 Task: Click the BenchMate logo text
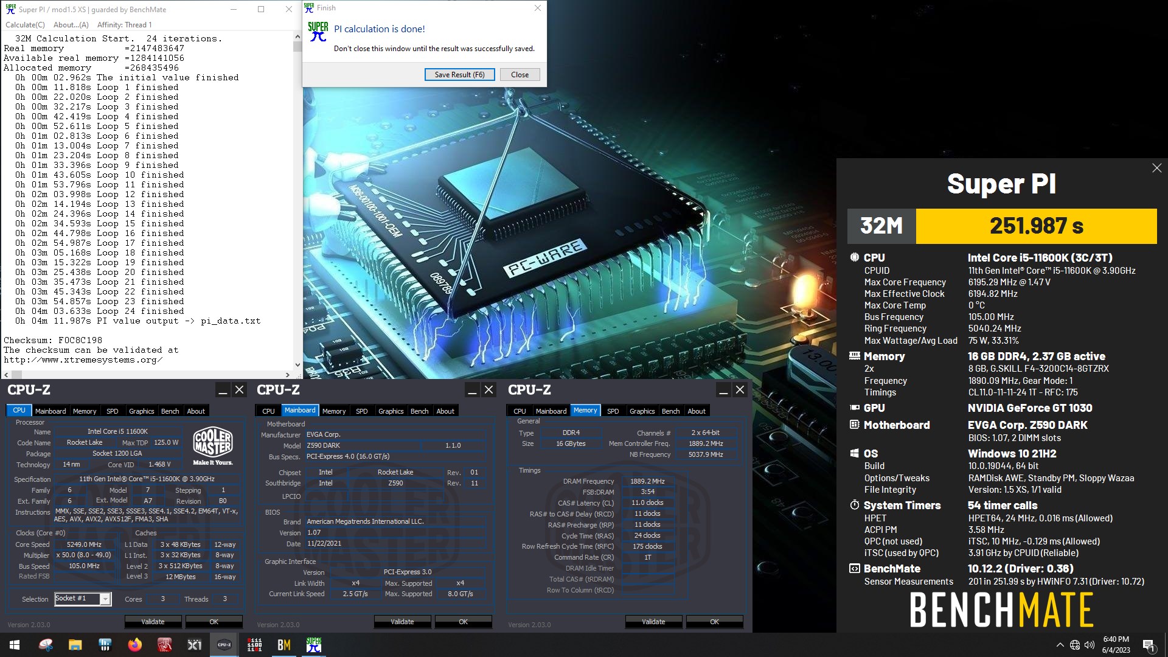click(x=1001, y=610)
